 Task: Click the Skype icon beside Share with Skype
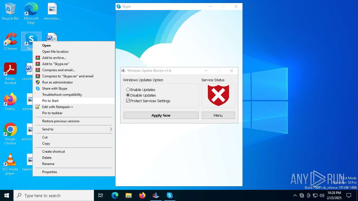[x=38, y=88]
